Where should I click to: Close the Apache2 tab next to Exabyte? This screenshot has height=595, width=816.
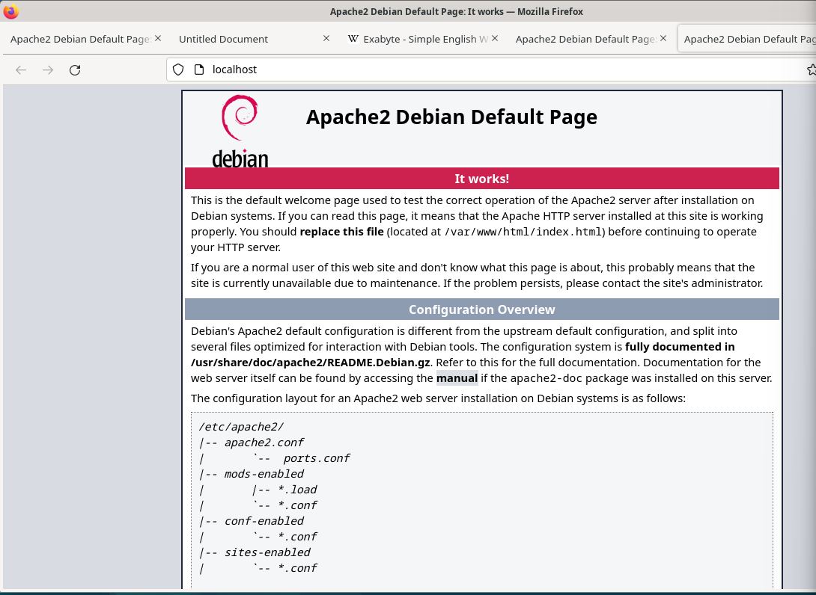coord(663,38)
